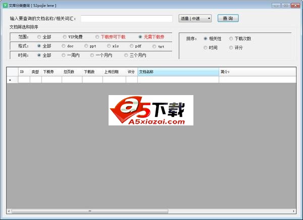The width and height of the screenshot is (303, 220).
Task: Click the 文档名称 column header
Action: [x=178, y=72]
